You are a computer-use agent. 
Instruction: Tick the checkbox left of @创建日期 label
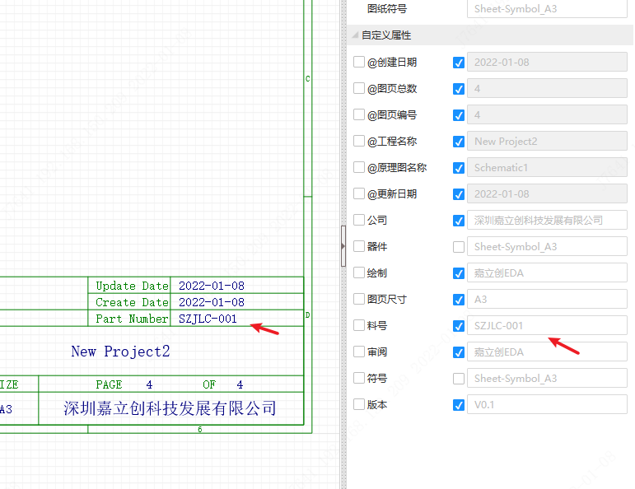point(359,63)
